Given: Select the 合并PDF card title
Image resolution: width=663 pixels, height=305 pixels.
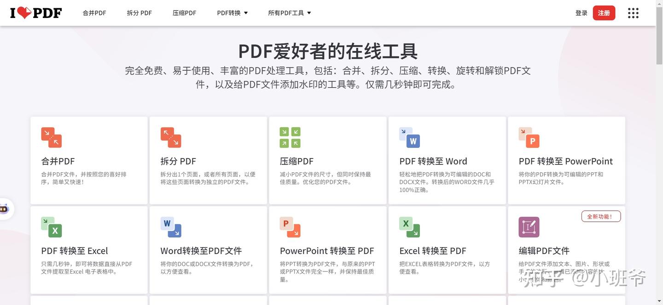Looking at the screenshot, I should click(x=58, y=161).
